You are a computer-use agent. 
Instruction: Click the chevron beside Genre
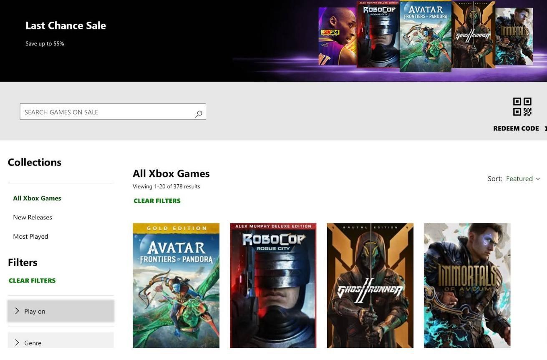[17, 342]
